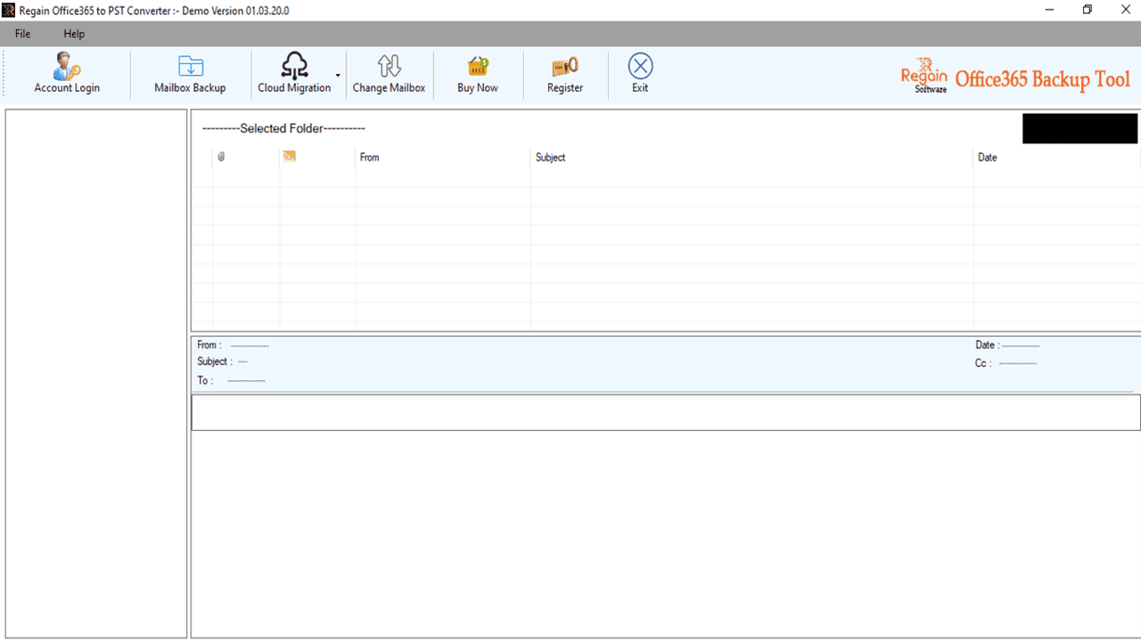Image resolution: width=1141 pixels, height=641 pixels.
Task: Click the application icon in the title bar
Action: coord(8,9)
